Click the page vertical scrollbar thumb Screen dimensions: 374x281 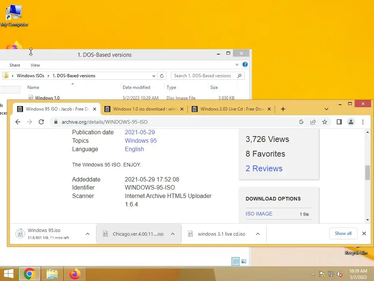point(367,173)
